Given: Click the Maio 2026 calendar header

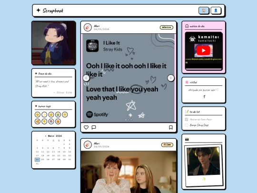Looking at the screenshot, I should click(x=53, y=136).
